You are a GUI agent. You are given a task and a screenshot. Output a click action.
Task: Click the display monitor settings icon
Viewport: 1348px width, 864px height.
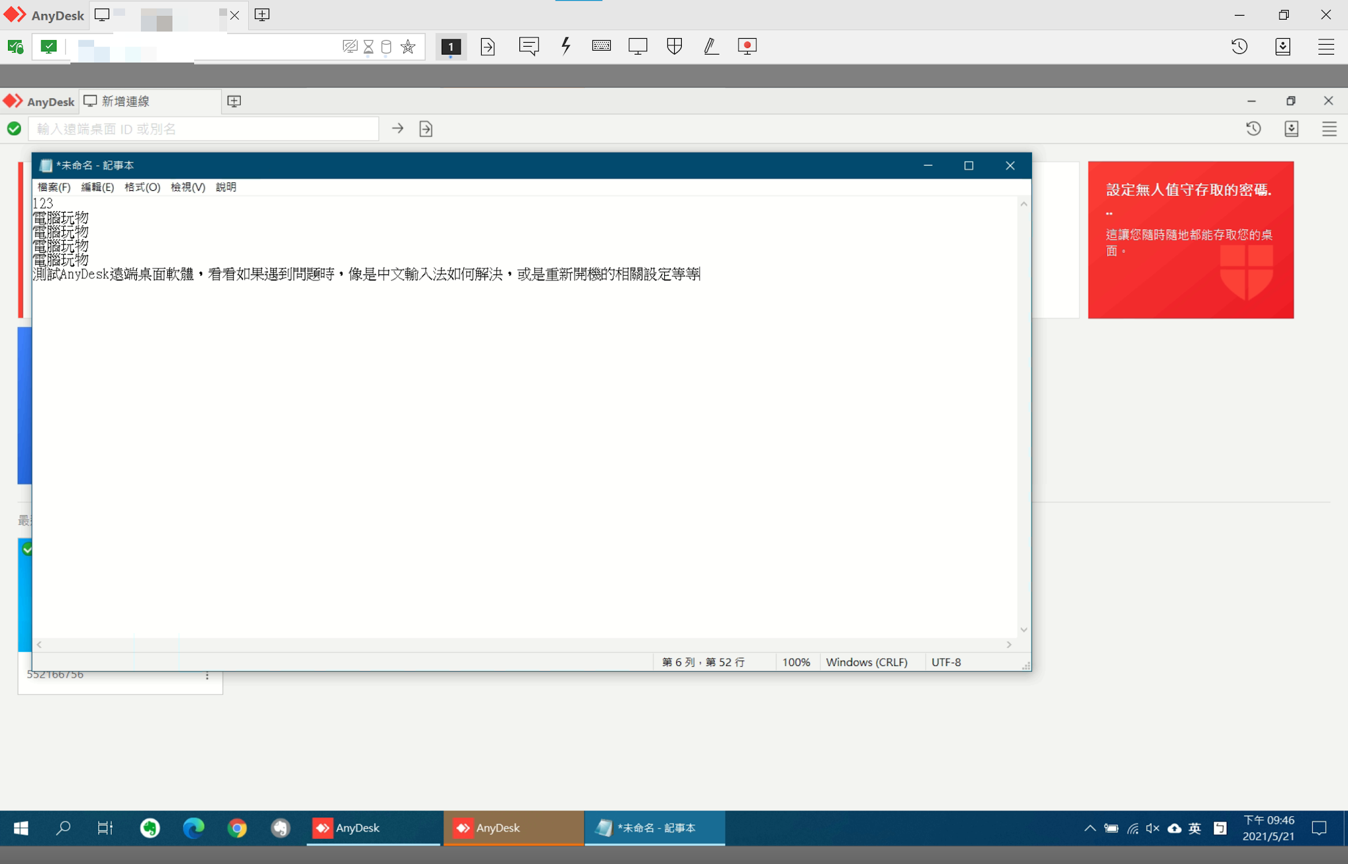point(638,46)
